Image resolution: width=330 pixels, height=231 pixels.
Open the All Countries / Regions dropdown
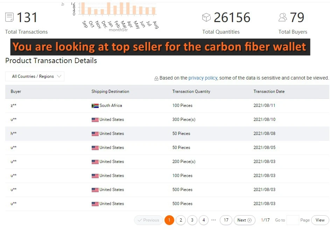(x=35, y=76)
